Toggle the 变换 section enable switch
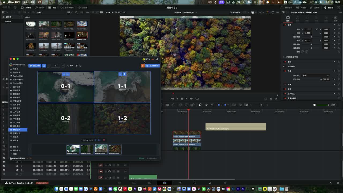This screenshot has width=343, height=193. tap(285, 25)
